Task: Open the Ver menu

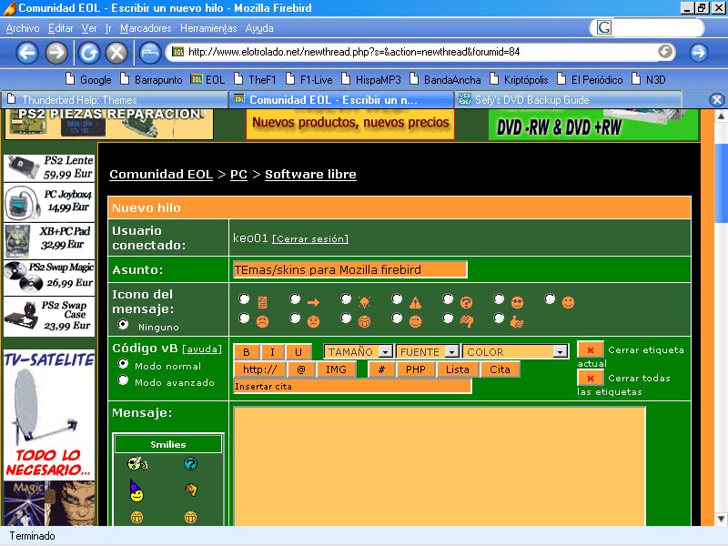Action: point(89,28)
